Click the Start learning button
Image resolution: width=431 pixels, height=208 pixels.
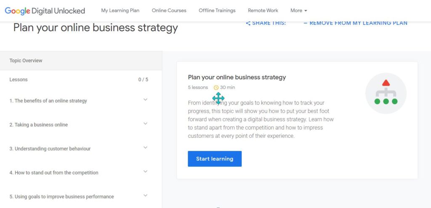click(215, 159)
